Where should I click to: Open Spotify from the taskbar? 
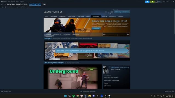coord(74,96)
